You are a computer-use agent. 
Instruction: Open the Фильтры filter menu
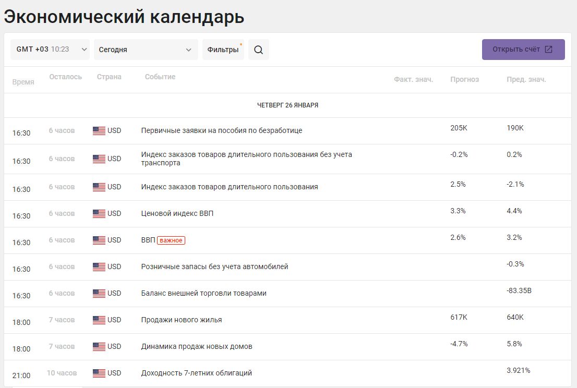pos(223,49)
